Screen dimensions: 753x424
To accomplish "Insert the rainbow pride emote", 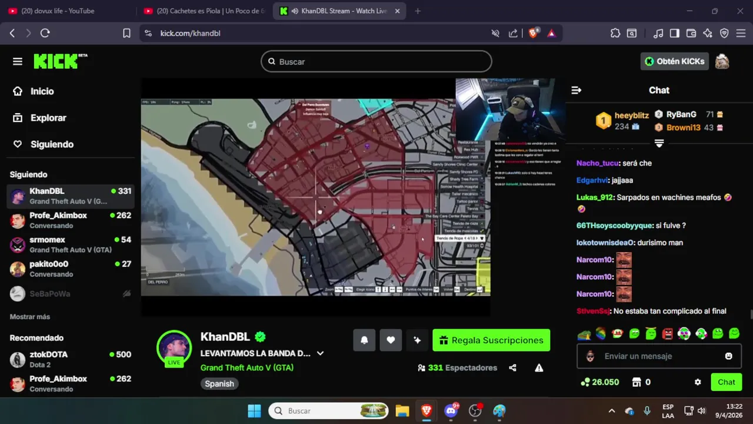I will click(x=601, y=334).
